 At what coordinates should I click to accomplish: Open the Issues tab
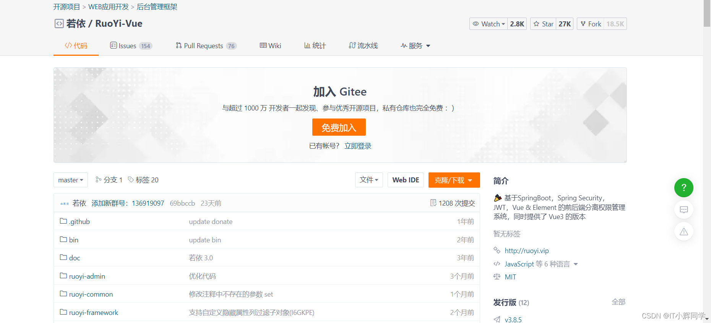coord(131,46)
